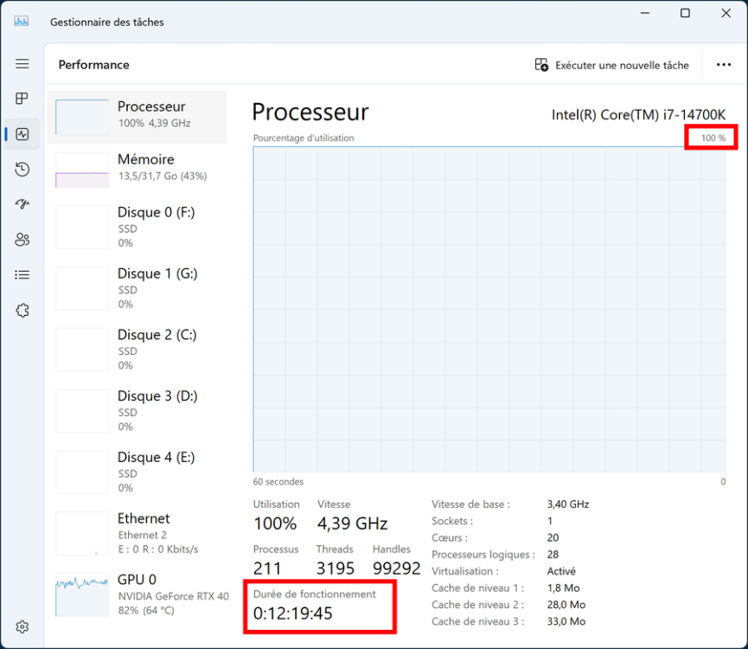Select Mémoire in the resource list
Viewport: 748px width, 649px height.
coord(137,168)
